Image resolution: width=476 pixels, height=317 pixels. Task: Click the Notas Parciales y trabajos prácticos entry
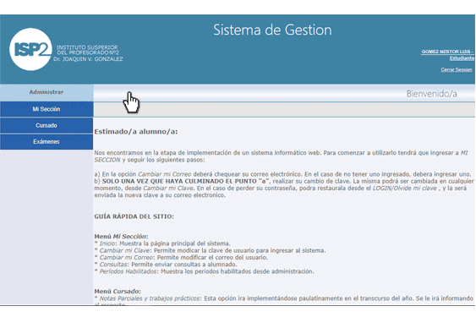(x=150, y=298)
